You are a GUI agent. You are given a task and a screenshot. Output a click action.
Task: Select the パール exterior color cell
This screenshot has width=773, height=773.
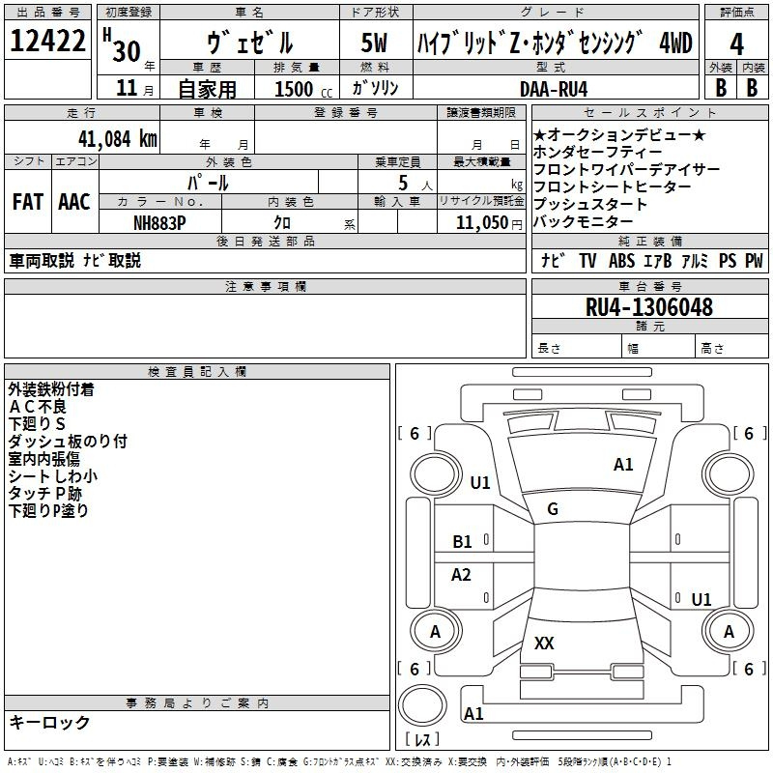[208, 183]
